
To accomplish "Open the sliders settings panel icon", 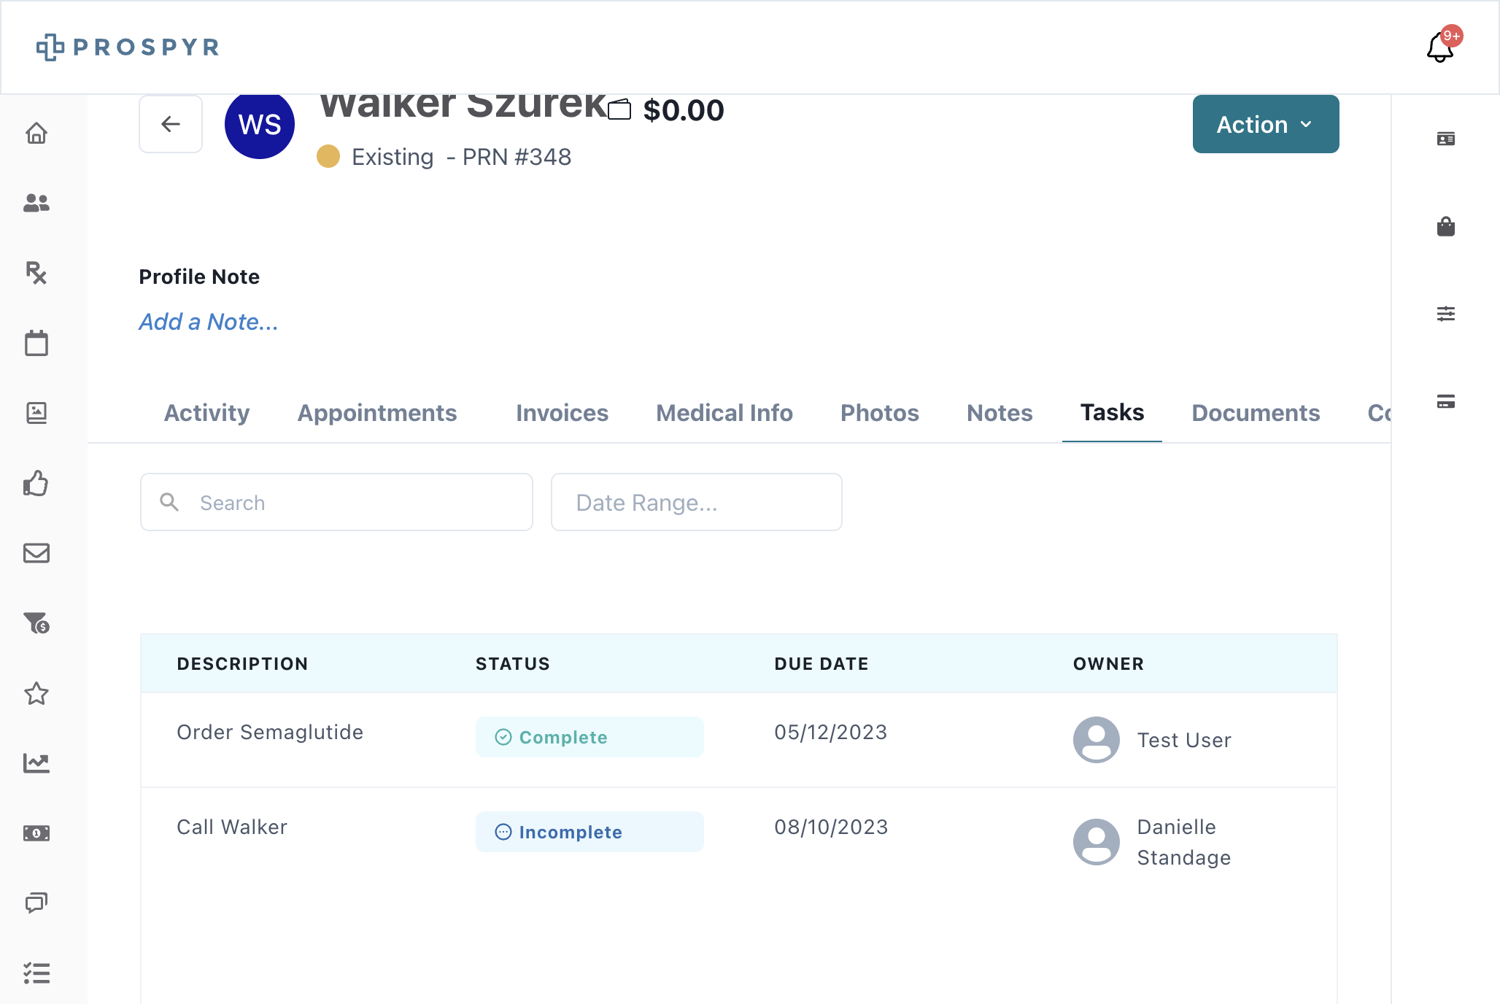I will pos(1446,314).
